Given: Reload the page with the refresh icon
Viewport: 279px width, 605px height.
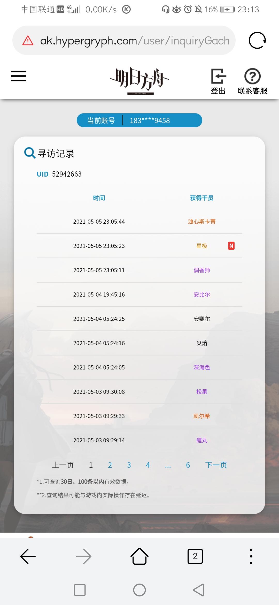Looking at the screenshot, I should (257, 41).
